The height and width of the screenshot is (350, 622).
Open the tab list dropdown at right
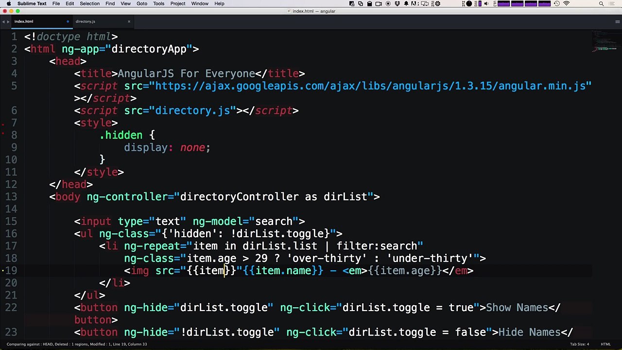[x=618, y=21]
